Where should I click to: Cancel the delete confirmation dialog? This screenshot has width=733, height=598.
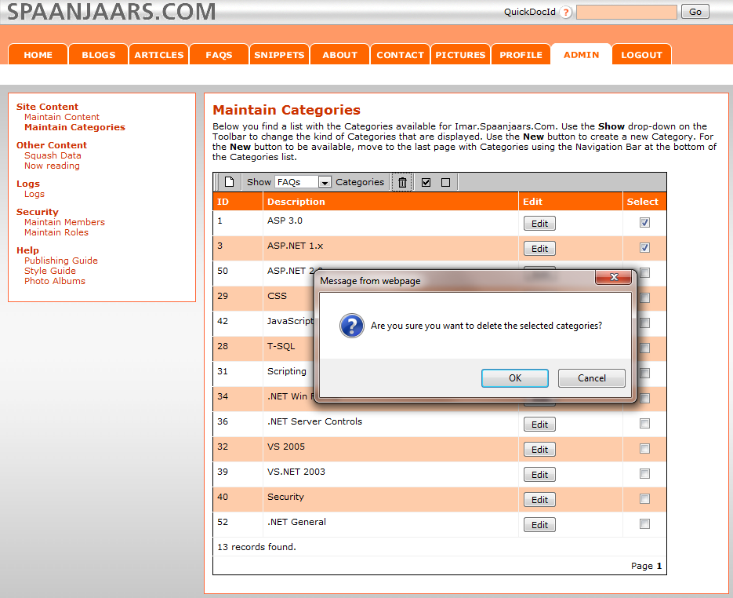click(591, 378)
